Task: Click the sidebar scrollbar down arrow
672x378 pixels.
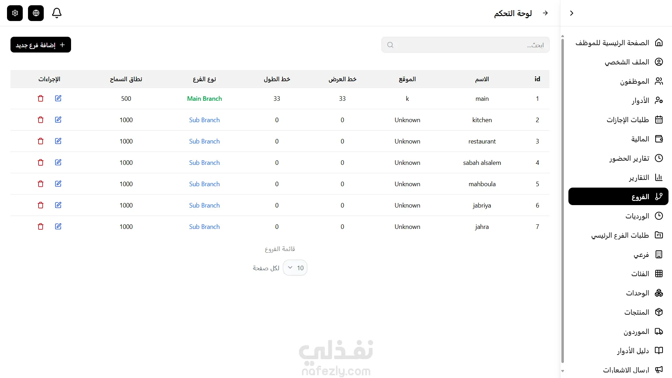Action: pos(562,371)
